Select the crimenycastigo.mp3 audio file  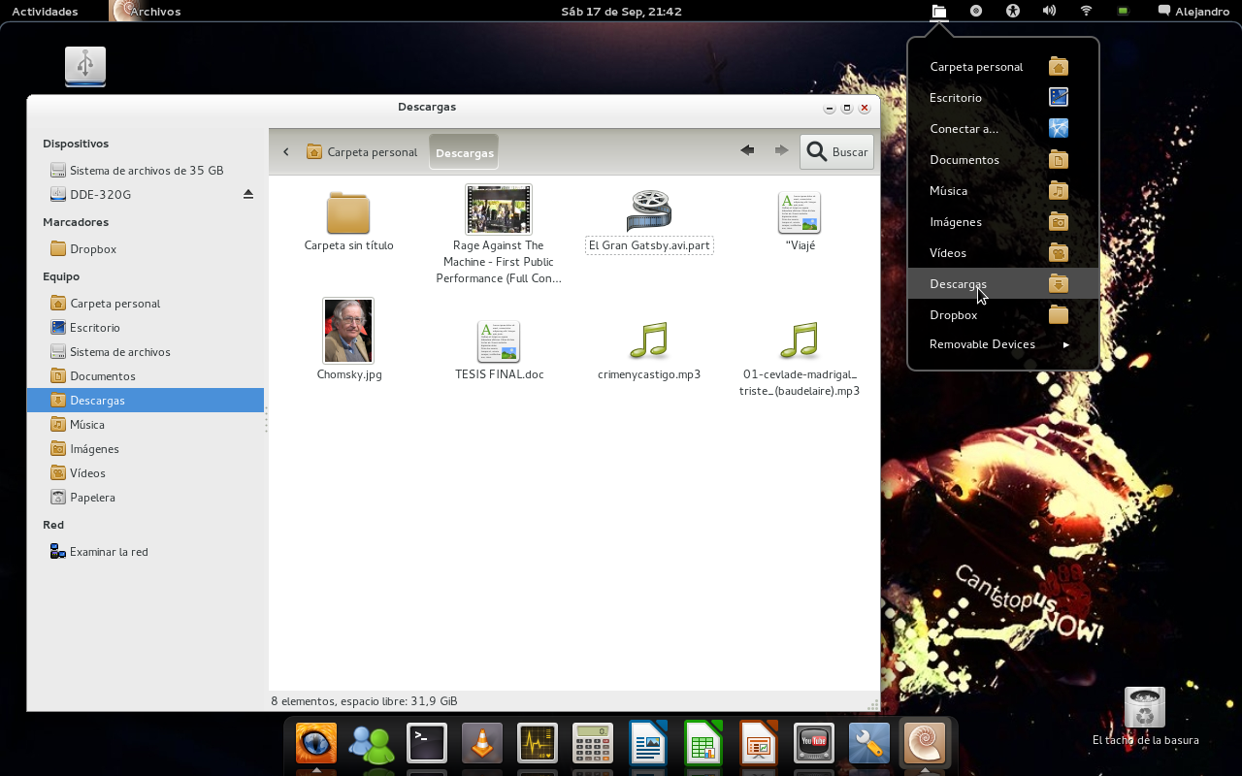click(649, 351)
